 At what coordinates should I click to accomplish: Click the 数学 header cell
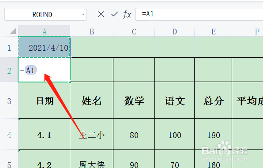(134, 101)
